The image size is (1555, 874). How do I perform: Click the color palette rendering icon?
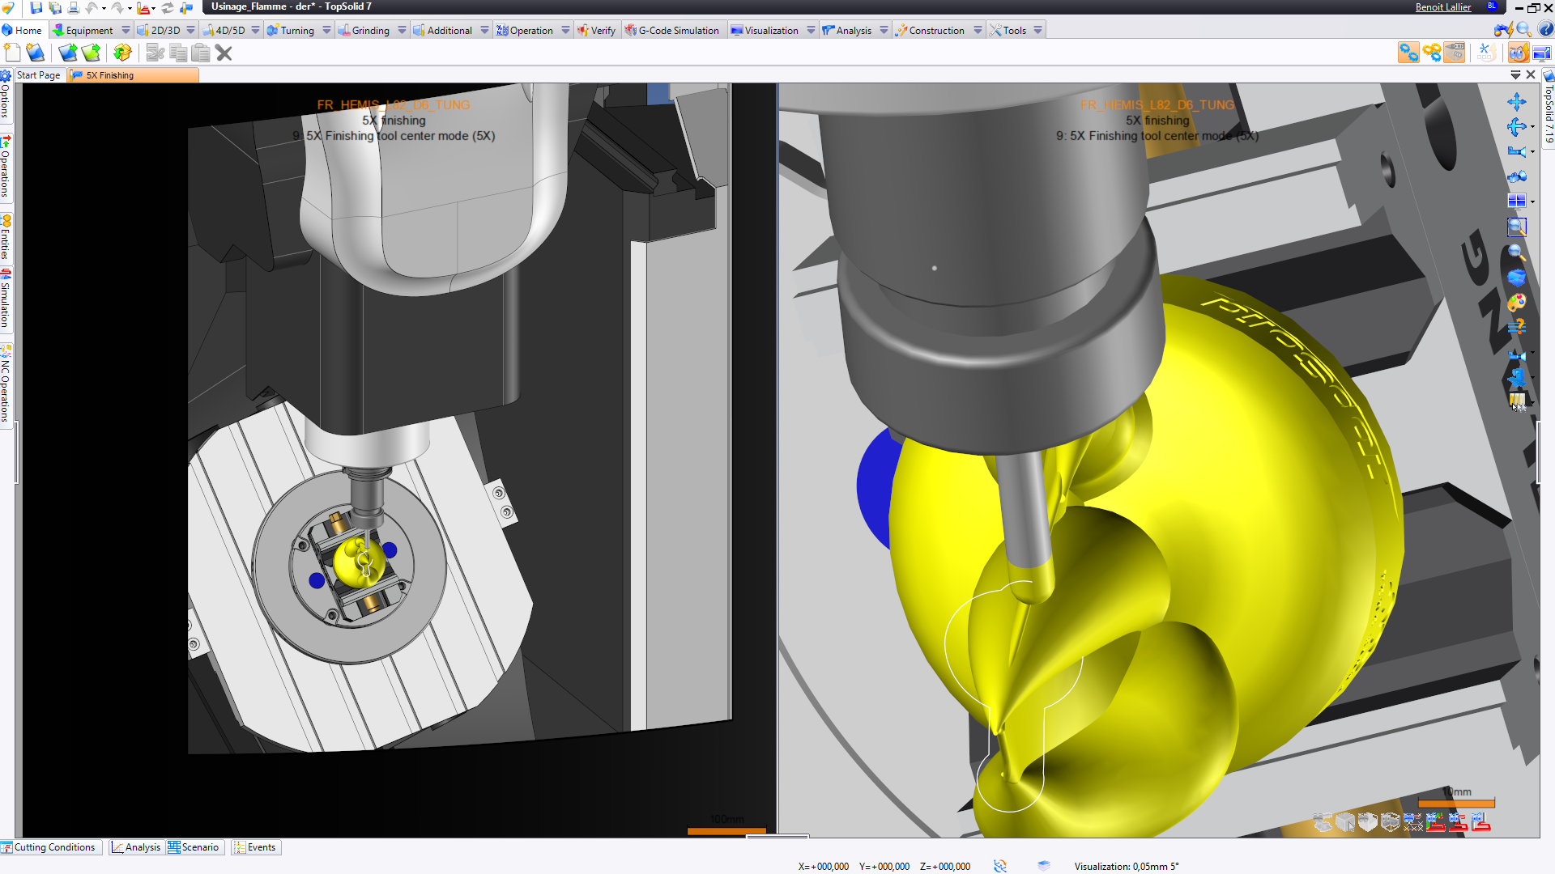[x=1517, y=303]
